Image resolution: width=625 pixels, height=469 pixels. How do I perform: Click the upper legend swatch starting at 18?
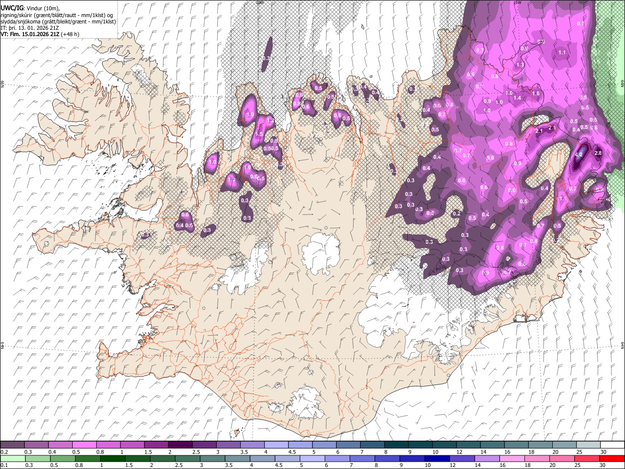540,445
